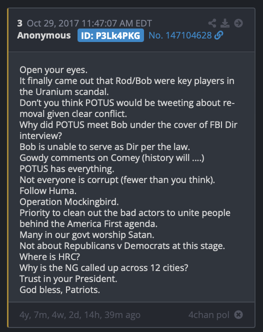This screenshot has height=332, width=263.
Task: Click the 'God bless, Patriots.' closing line
Action: 59,290
